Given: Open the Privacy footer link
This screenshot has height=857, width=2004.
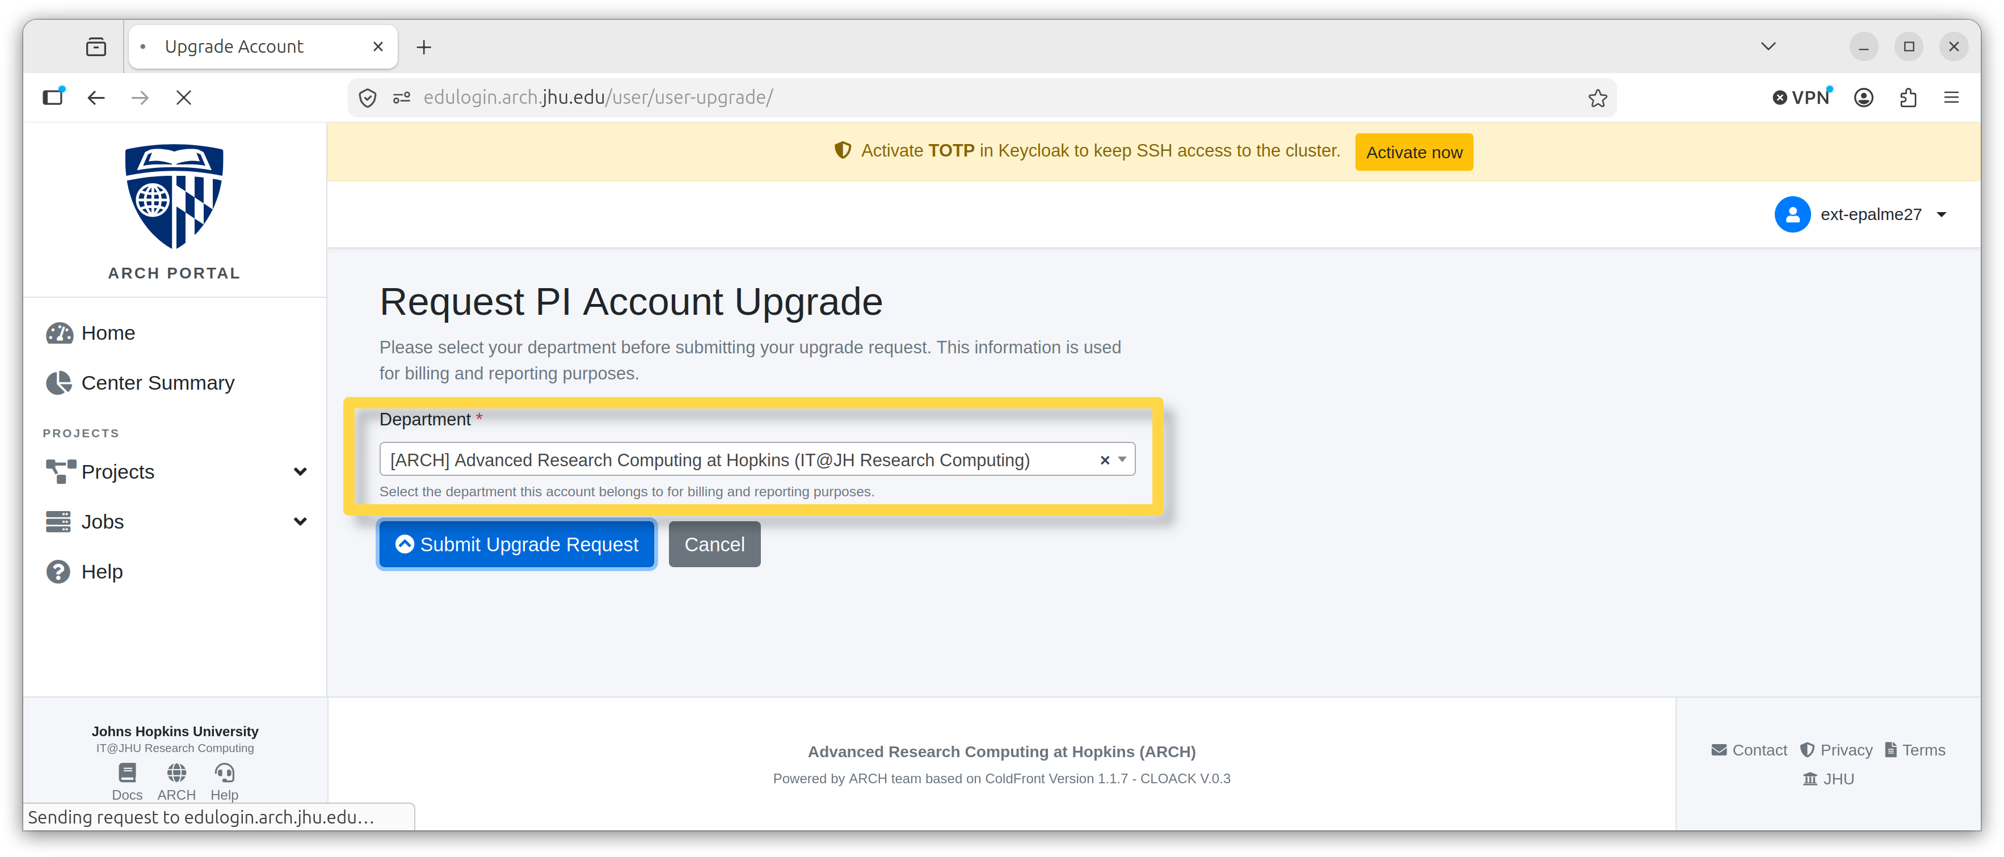Looking at the screenshot, I should [x=1836, y=750].
